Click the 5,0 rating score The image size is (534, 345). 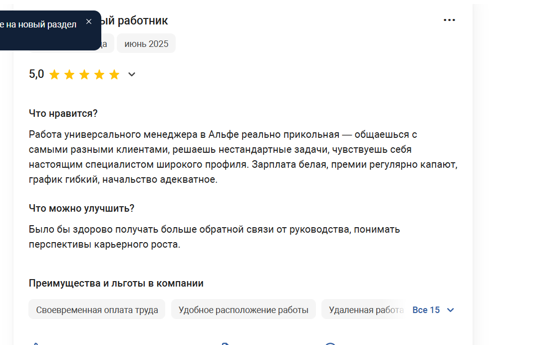(x=36, y=74)
